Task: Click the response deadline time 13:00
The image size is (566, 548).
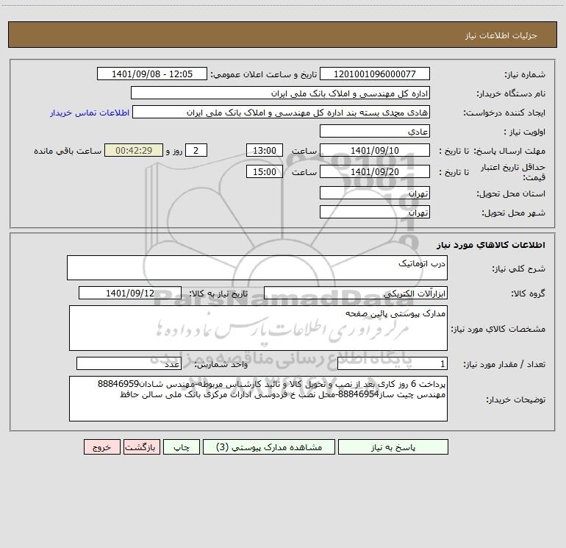Action: pos(264,150)
